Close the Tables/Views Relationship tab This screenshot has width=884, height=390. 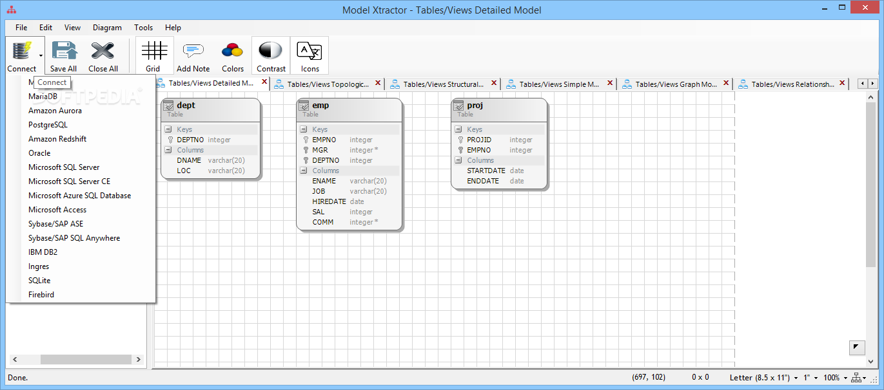coord(842,83)
